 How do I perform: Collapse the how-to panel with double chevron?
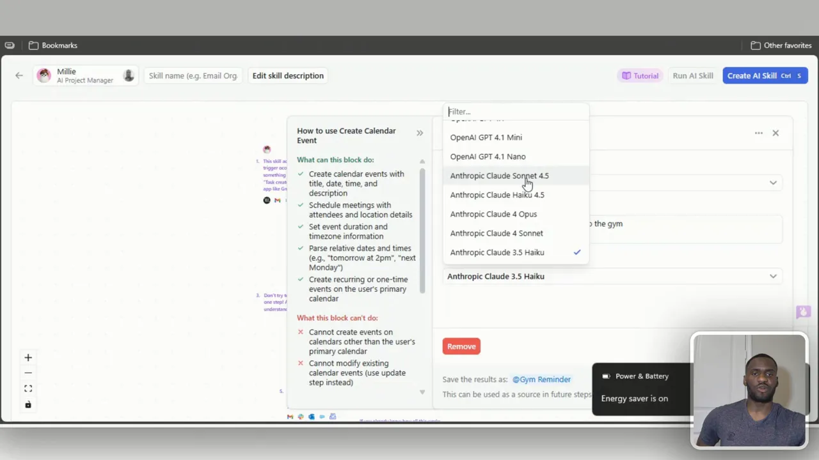pos(420,133)
